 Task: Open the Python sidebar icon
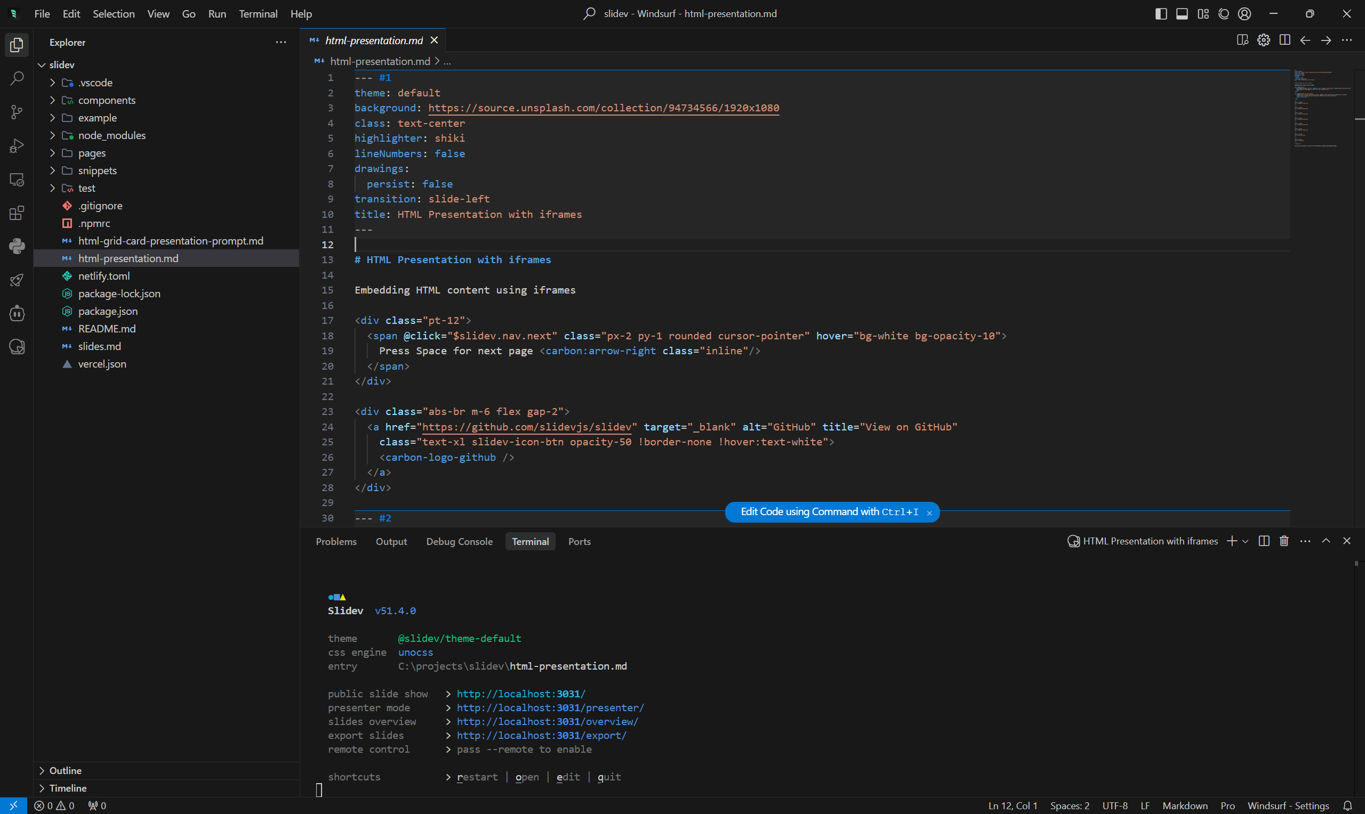(17, 246)
